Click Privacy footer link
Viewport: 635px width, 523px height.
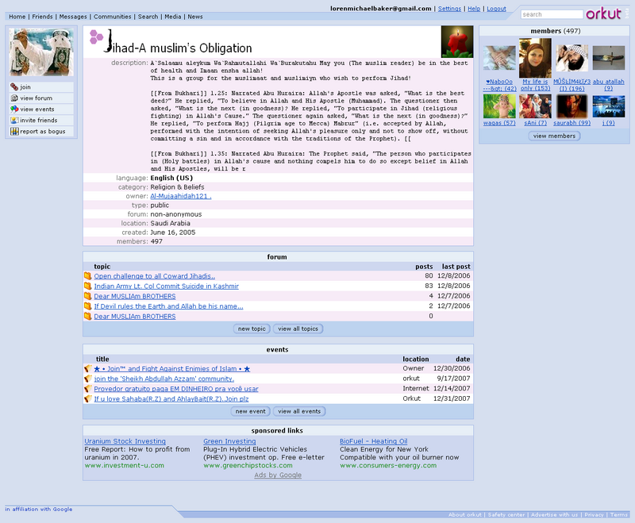tap(594, 515)
